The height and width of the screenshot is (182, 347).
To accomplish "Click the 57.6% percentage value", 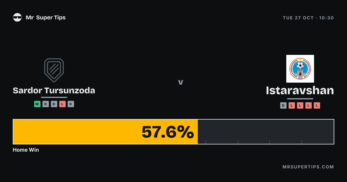I will [x=168, y=132].
